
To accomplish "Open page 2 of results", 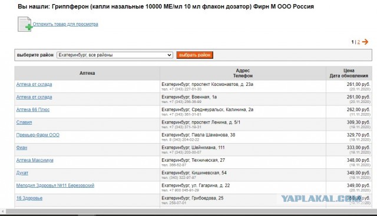I will pos(359,42).
